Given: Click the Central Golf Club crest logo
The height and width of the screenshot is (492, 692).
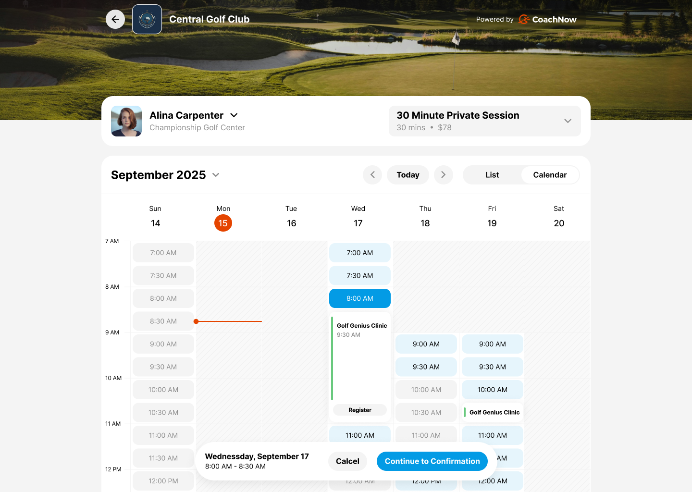Looking at the screenshot, I should [147, 19].
